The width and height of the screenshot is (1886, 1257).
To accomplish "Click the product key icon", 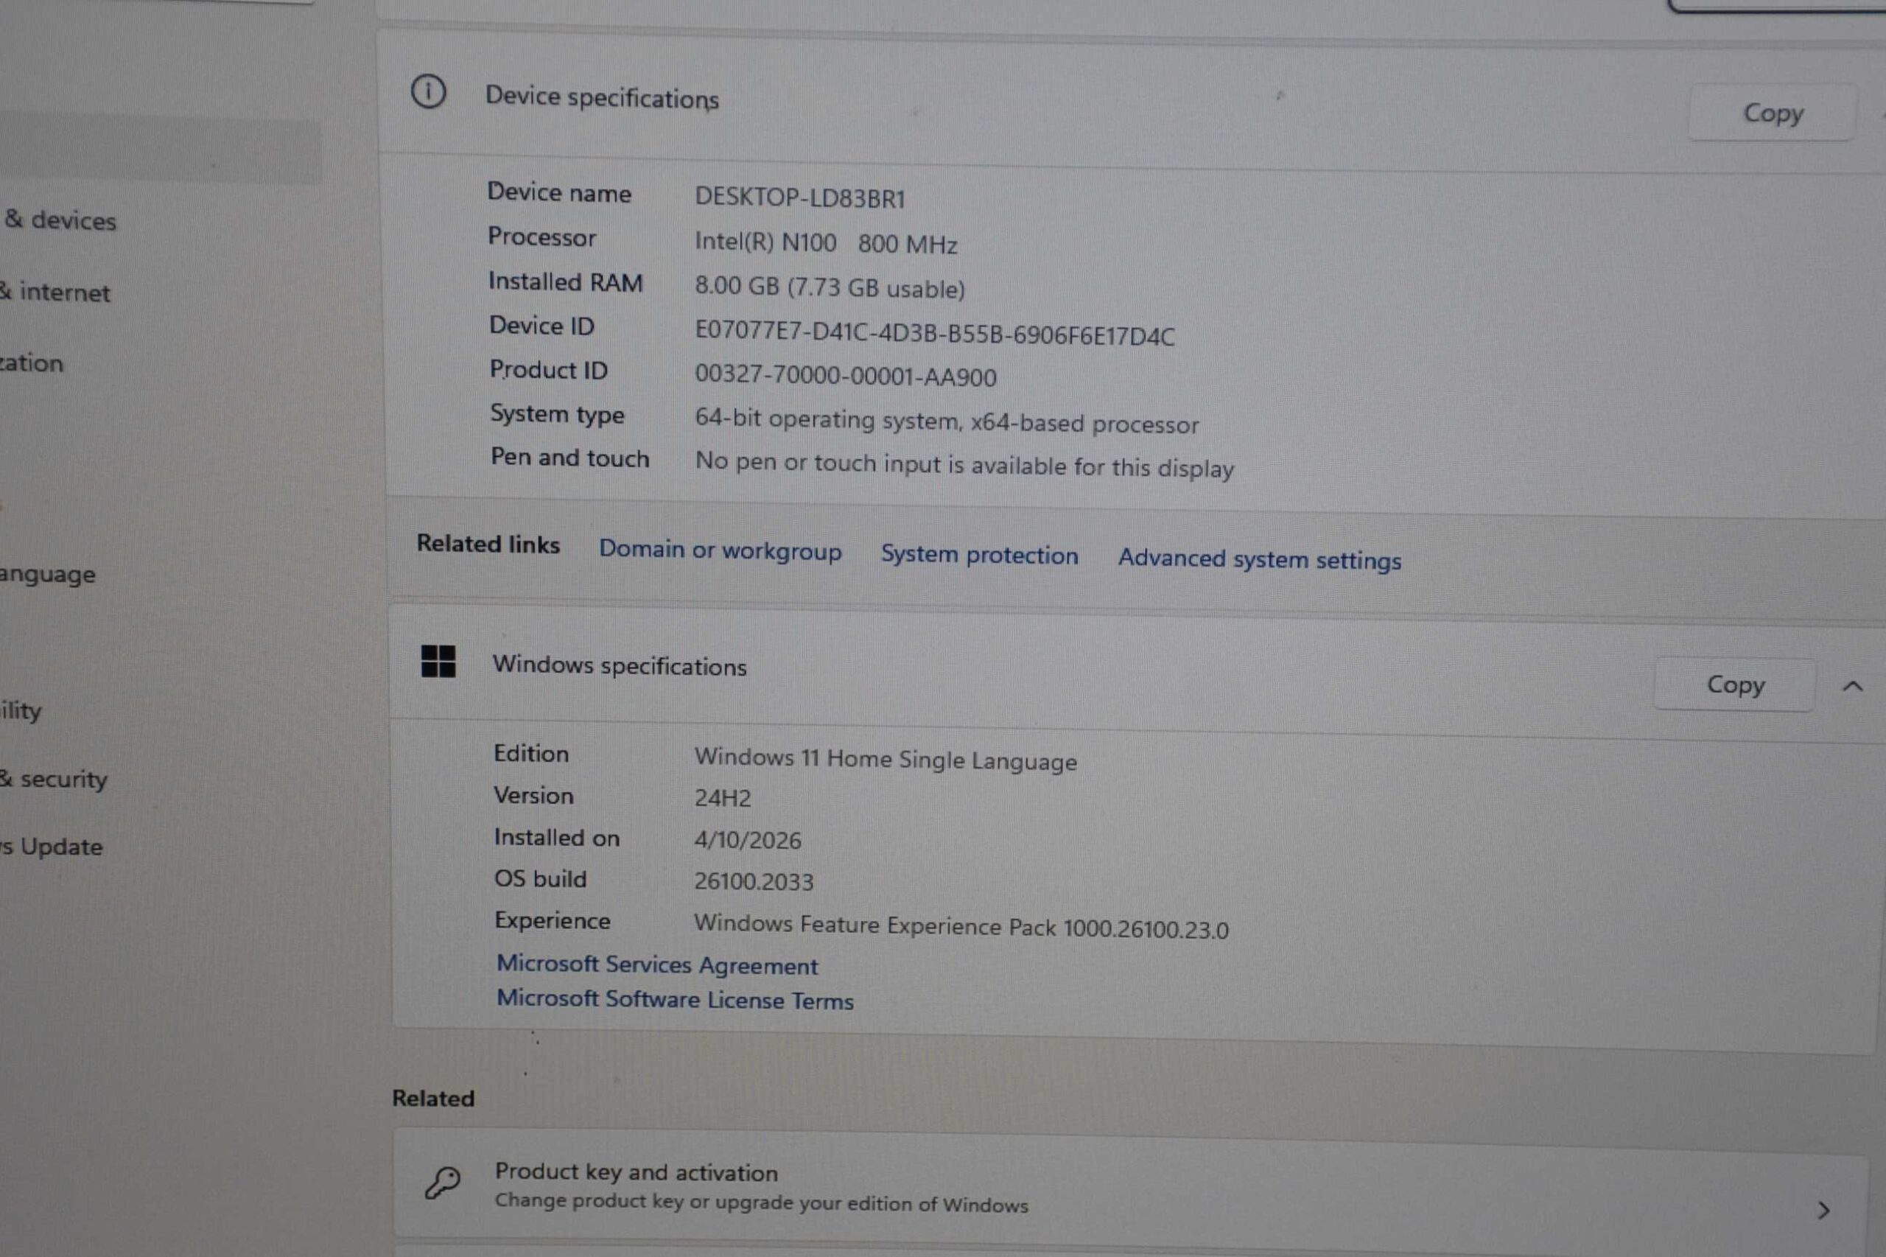I will point(443,1183).
